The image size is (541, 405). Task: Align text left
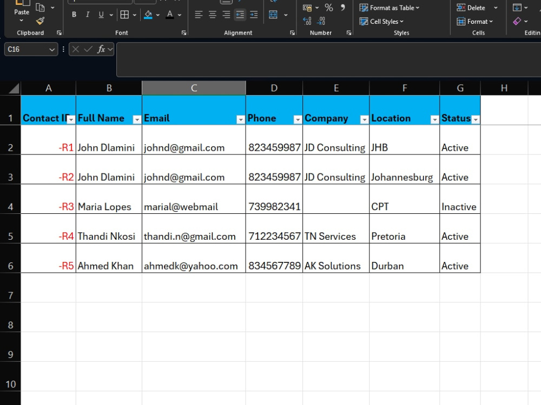(x=199, y=15)
